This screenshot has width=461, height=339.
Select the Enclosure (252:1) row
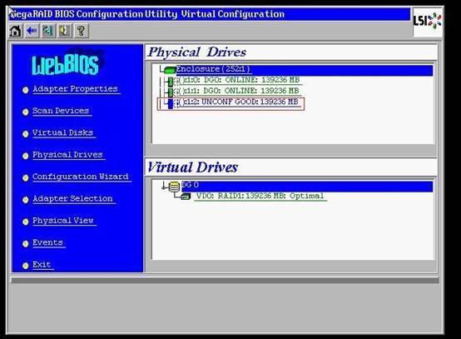(x=304, y=70)
